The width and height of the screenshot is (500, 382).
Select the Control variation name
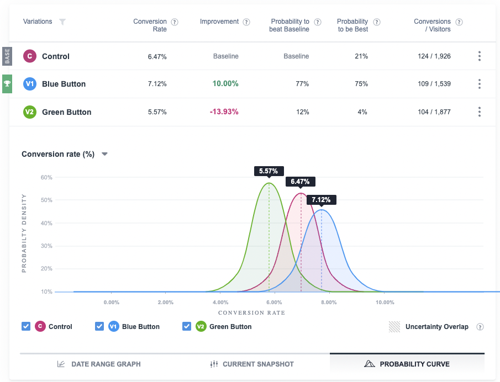coord(56,56)
